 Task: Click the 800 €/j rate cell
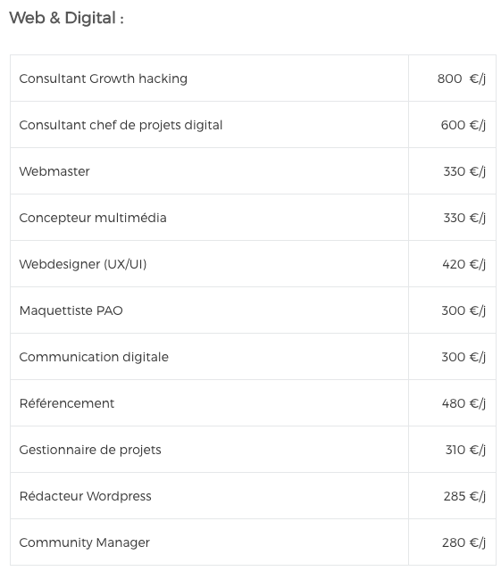click(x=452, y=79)
